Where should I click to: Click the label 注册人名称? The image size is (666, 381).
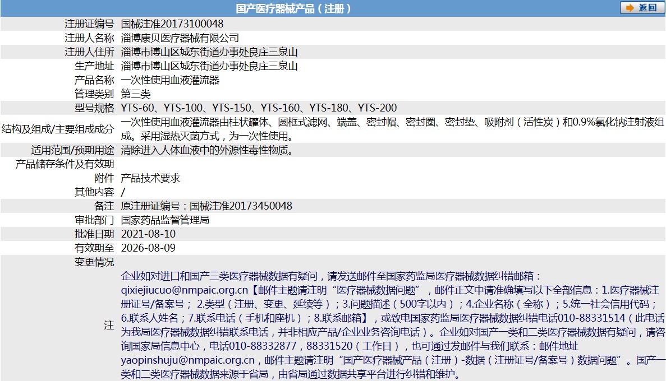[x=90, y=38]
